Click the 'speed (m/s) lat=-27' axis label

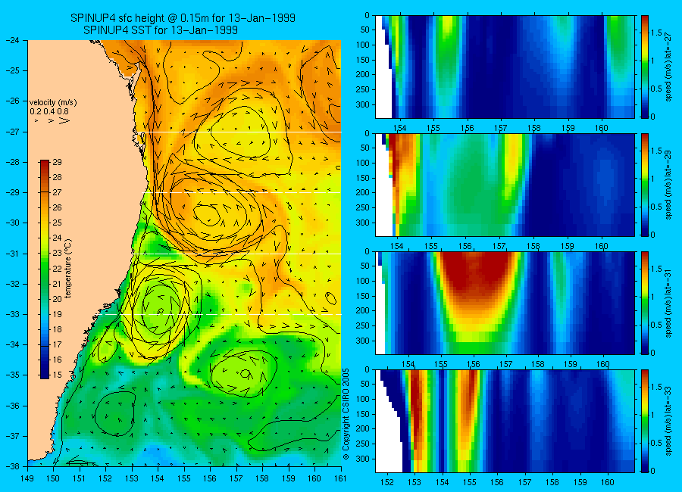(668, 67)
